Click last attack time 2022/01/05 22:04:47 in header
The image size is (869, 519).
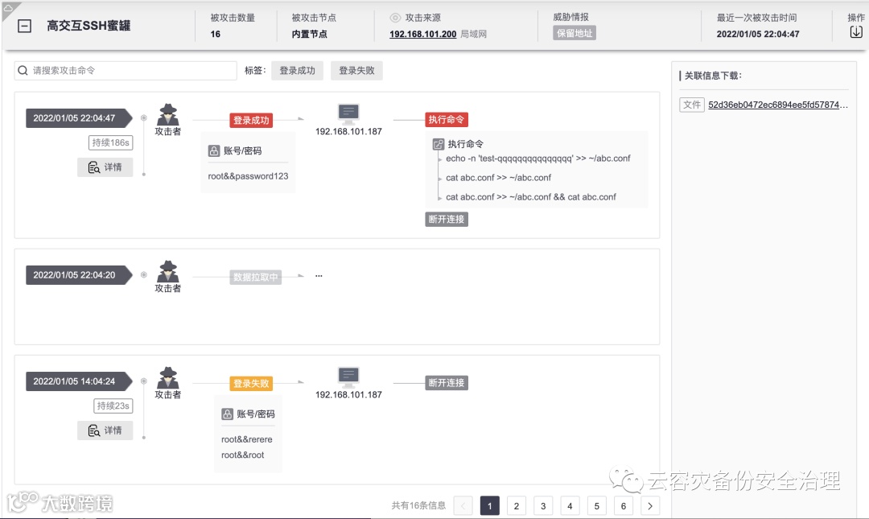(758, 34)
